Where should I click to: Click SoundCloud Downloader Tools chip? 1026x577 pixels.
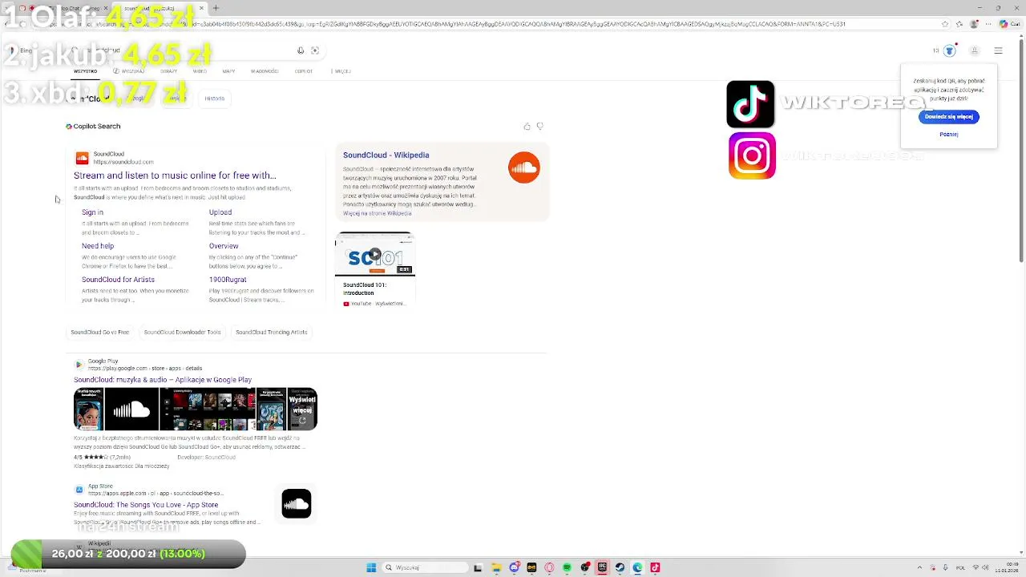coord(182,332)
